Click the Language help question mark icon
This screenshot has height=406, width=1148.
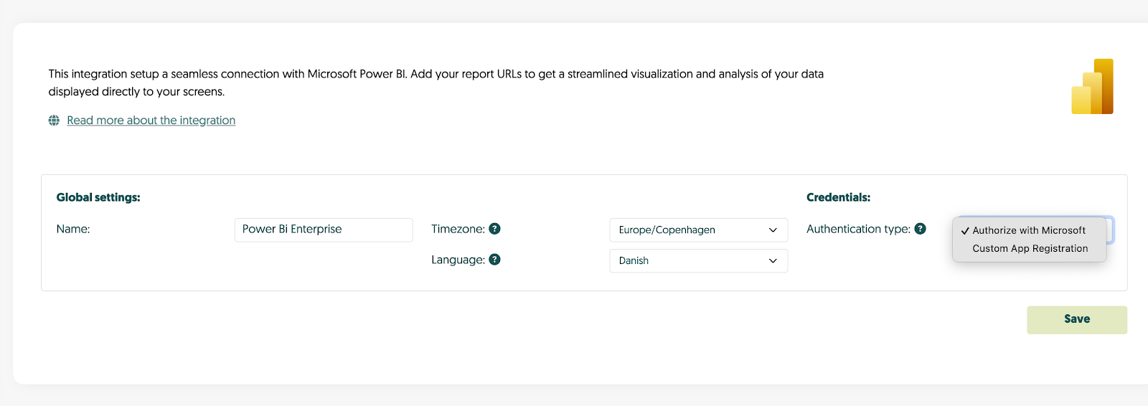[x=494, y=260]
